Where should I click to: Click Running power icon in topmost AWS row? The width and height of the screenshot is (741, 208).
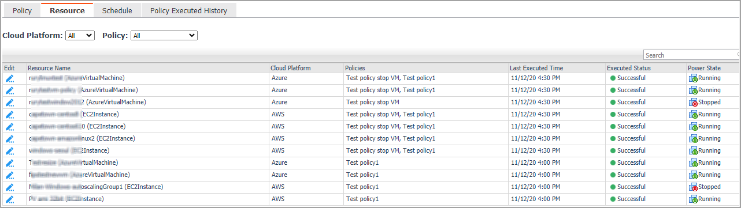pyautogui.click(x=693, y=115)
